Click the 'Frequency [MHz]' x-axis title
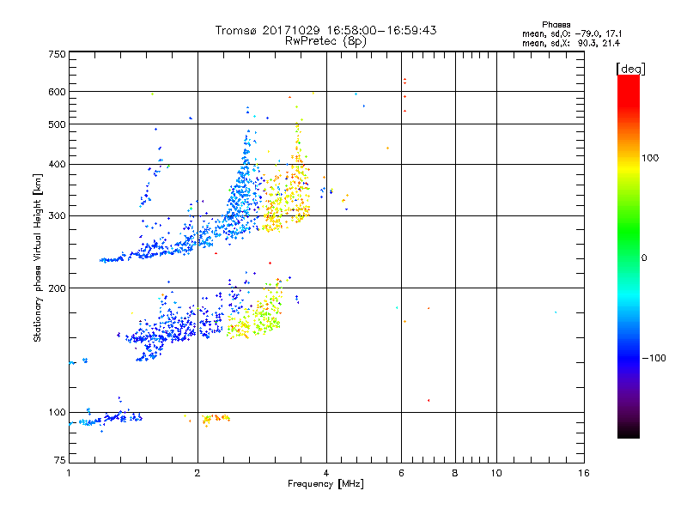687x515 pixels. point(325,484)
